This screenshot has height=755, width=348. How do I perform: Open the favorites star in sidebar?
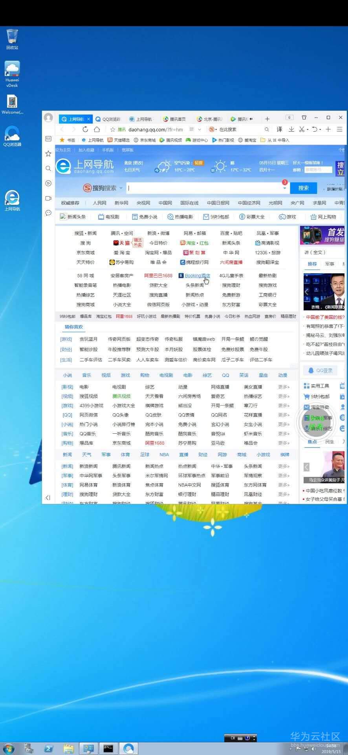[48, 153]
